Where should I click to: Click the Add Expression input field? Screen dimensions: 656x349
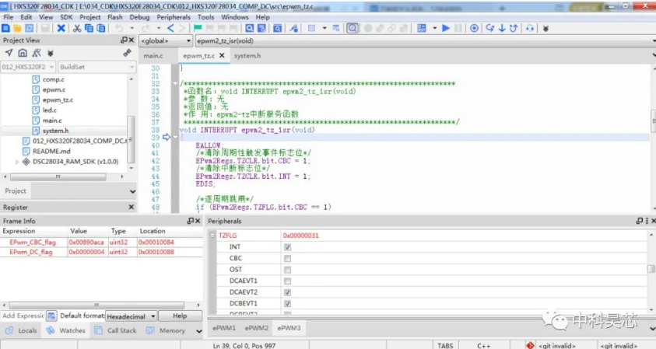click(23, 316)
